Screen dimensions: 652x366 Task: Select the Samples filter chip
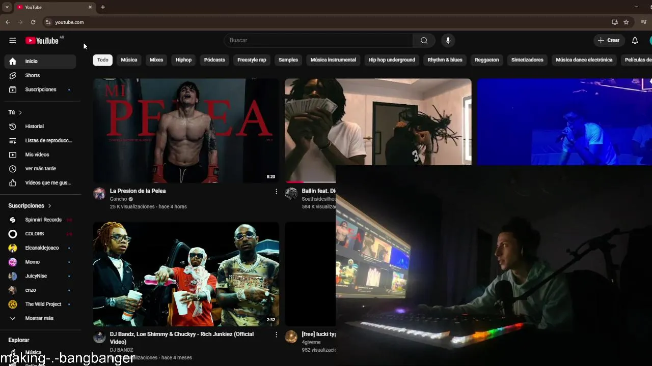coord(288,60)
